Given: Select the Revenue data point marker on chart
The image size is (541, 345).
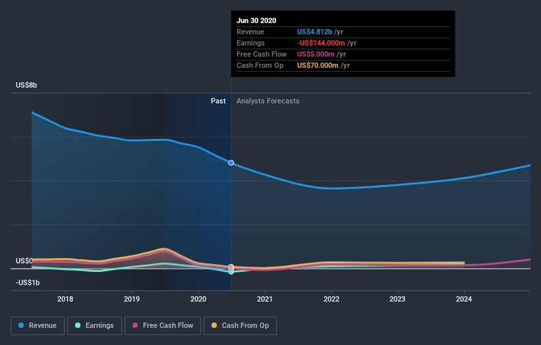Looking at the screenshot, I should (x=231, y=163).
